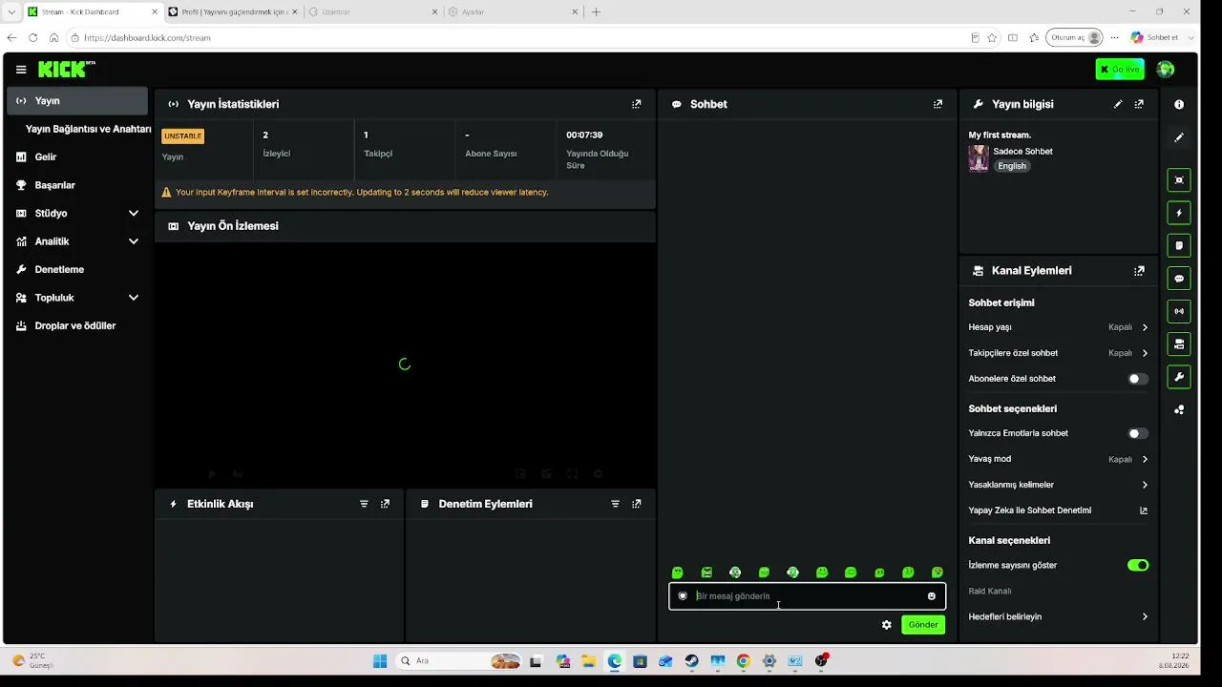Open the Windows Start menu

(380, 660)
